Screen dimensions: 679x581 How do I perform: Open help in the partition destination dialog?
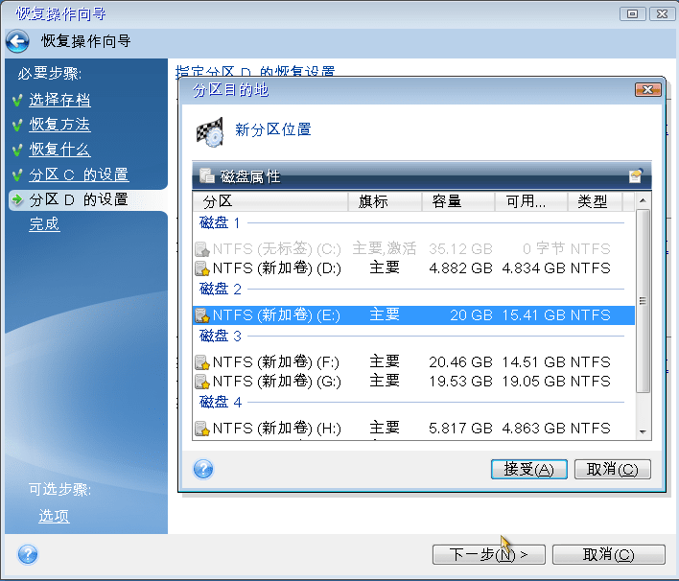[203, 469]
